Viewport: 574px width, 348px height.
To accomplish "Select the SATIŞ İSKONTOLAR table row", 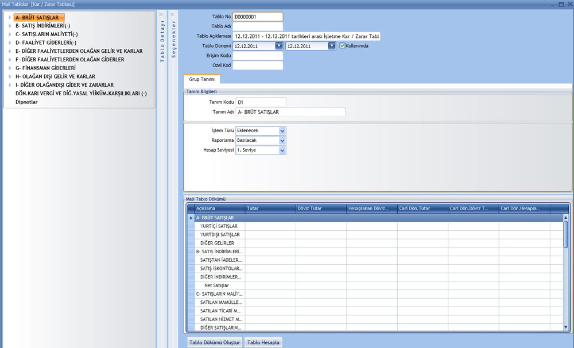I will pyautogui.click(x=375, y=268).
